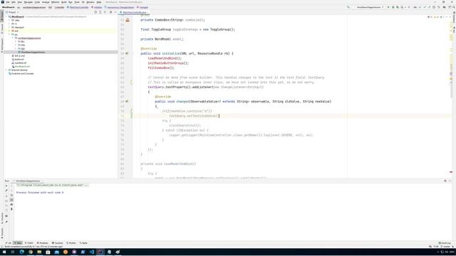Click the Rerun icon in the Run panel
Image resolution: width=456 pixels, height=256 pixels.
point(6,186)
